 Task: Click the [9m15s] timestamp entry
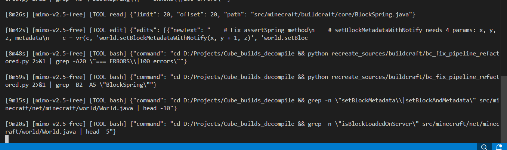(x=18, y=100)
